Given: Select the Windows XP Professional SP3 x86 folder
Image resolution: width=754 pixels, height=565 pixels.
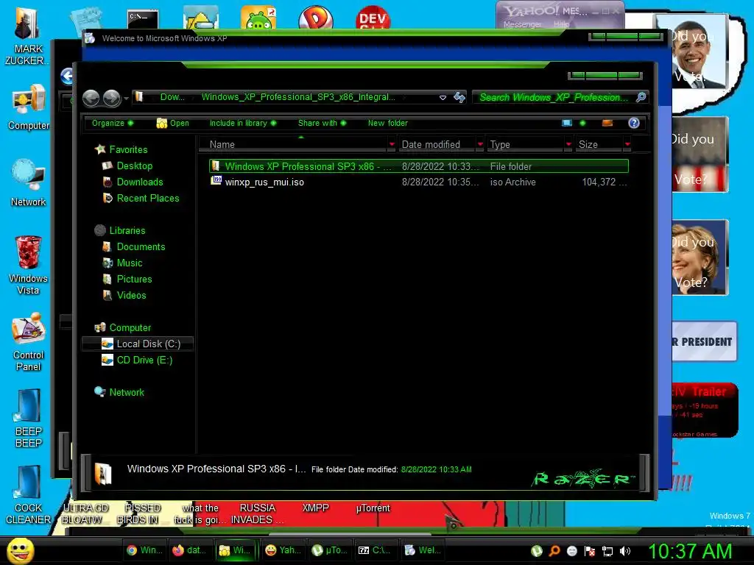Looking at the screenshot, I should tap(419, 166).
